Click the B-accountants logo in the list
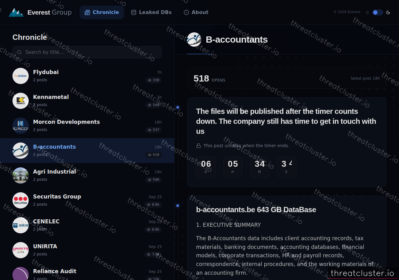 pyautogui.click(x=21, y=151)
